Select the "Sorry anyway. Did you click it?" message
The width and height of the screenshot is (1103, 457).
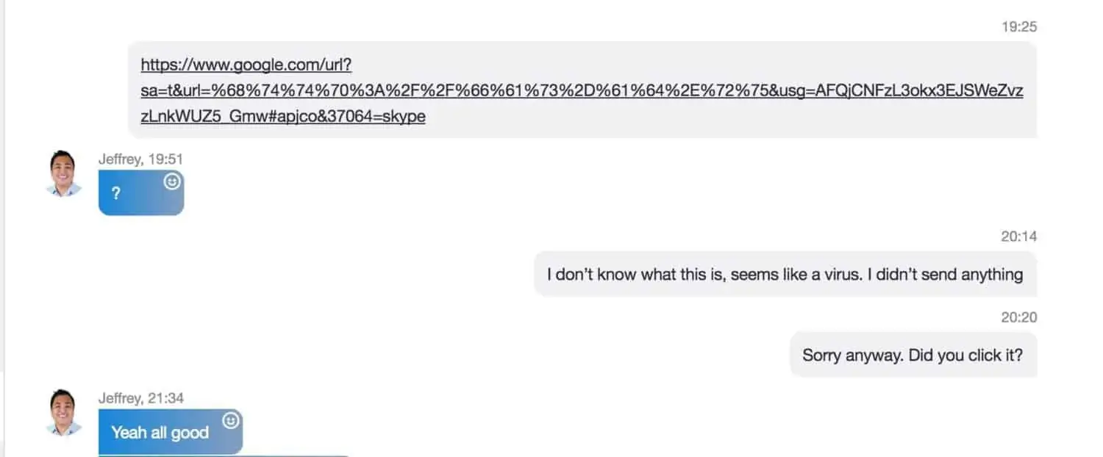tap(913, 355)
